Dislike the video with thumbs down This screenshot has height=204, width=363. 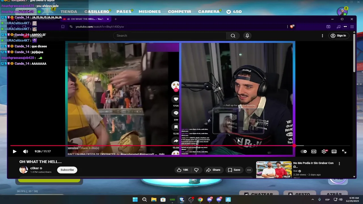196,170
